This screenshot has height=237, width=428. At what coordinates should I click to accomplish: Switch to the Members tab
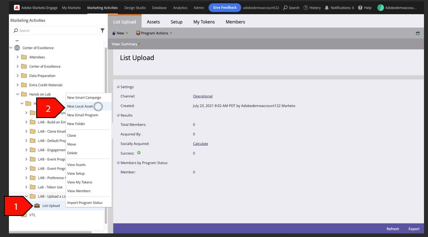coord(235,22)
